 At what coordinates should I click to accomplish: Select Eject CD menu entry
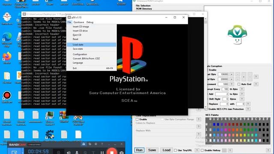coord(92,35)
